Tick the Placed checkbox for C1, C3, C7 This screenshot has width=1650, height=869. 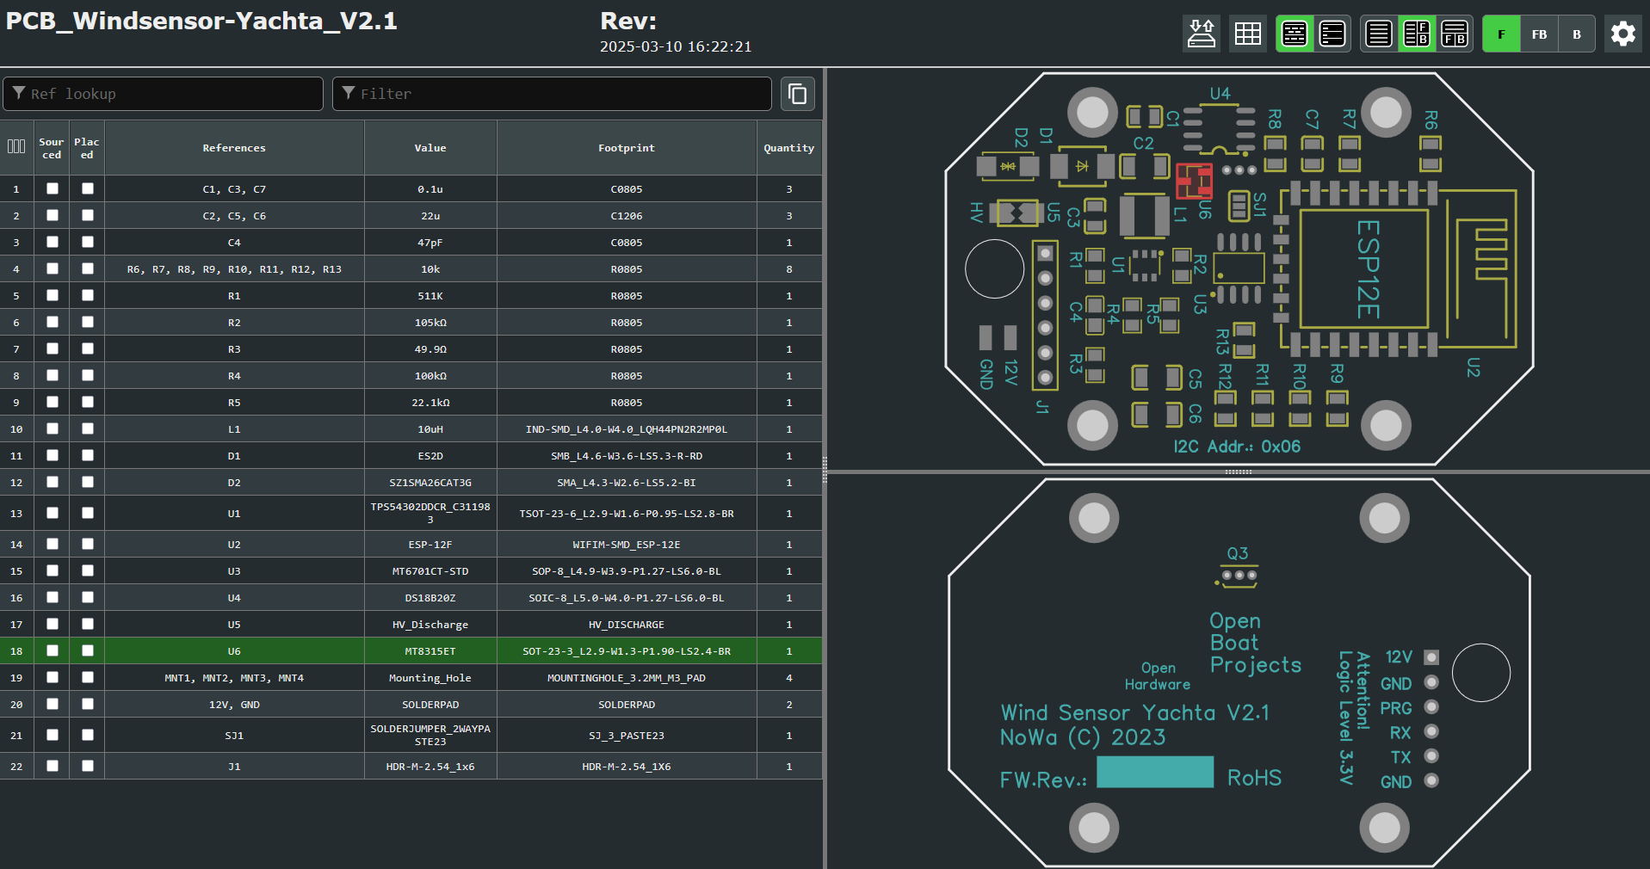(x=88, y=188)
